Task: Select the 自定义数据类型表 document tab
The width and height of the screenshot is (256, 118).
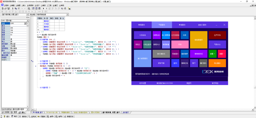Action: pyautogui.click(x=80, y=113)
